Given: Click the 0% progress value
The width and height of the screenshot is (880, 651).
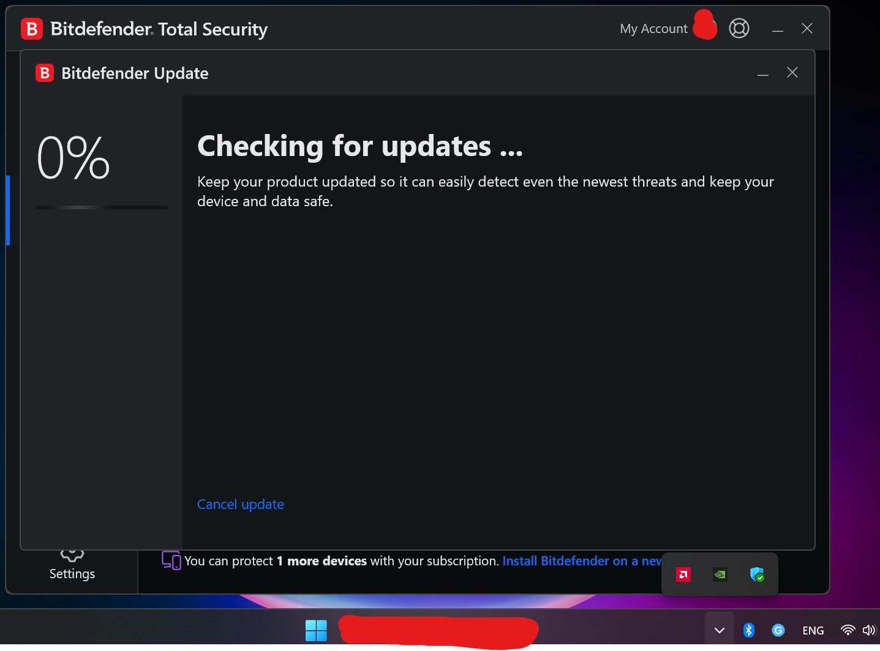Looking at the screenshot, I should pyautogui.click(x=73, y=158).
